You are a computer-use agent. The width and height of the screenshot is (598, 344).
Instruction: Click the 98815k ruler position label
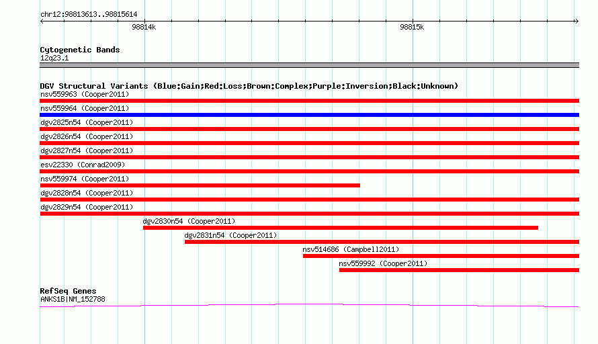click(x=412, y=27)
